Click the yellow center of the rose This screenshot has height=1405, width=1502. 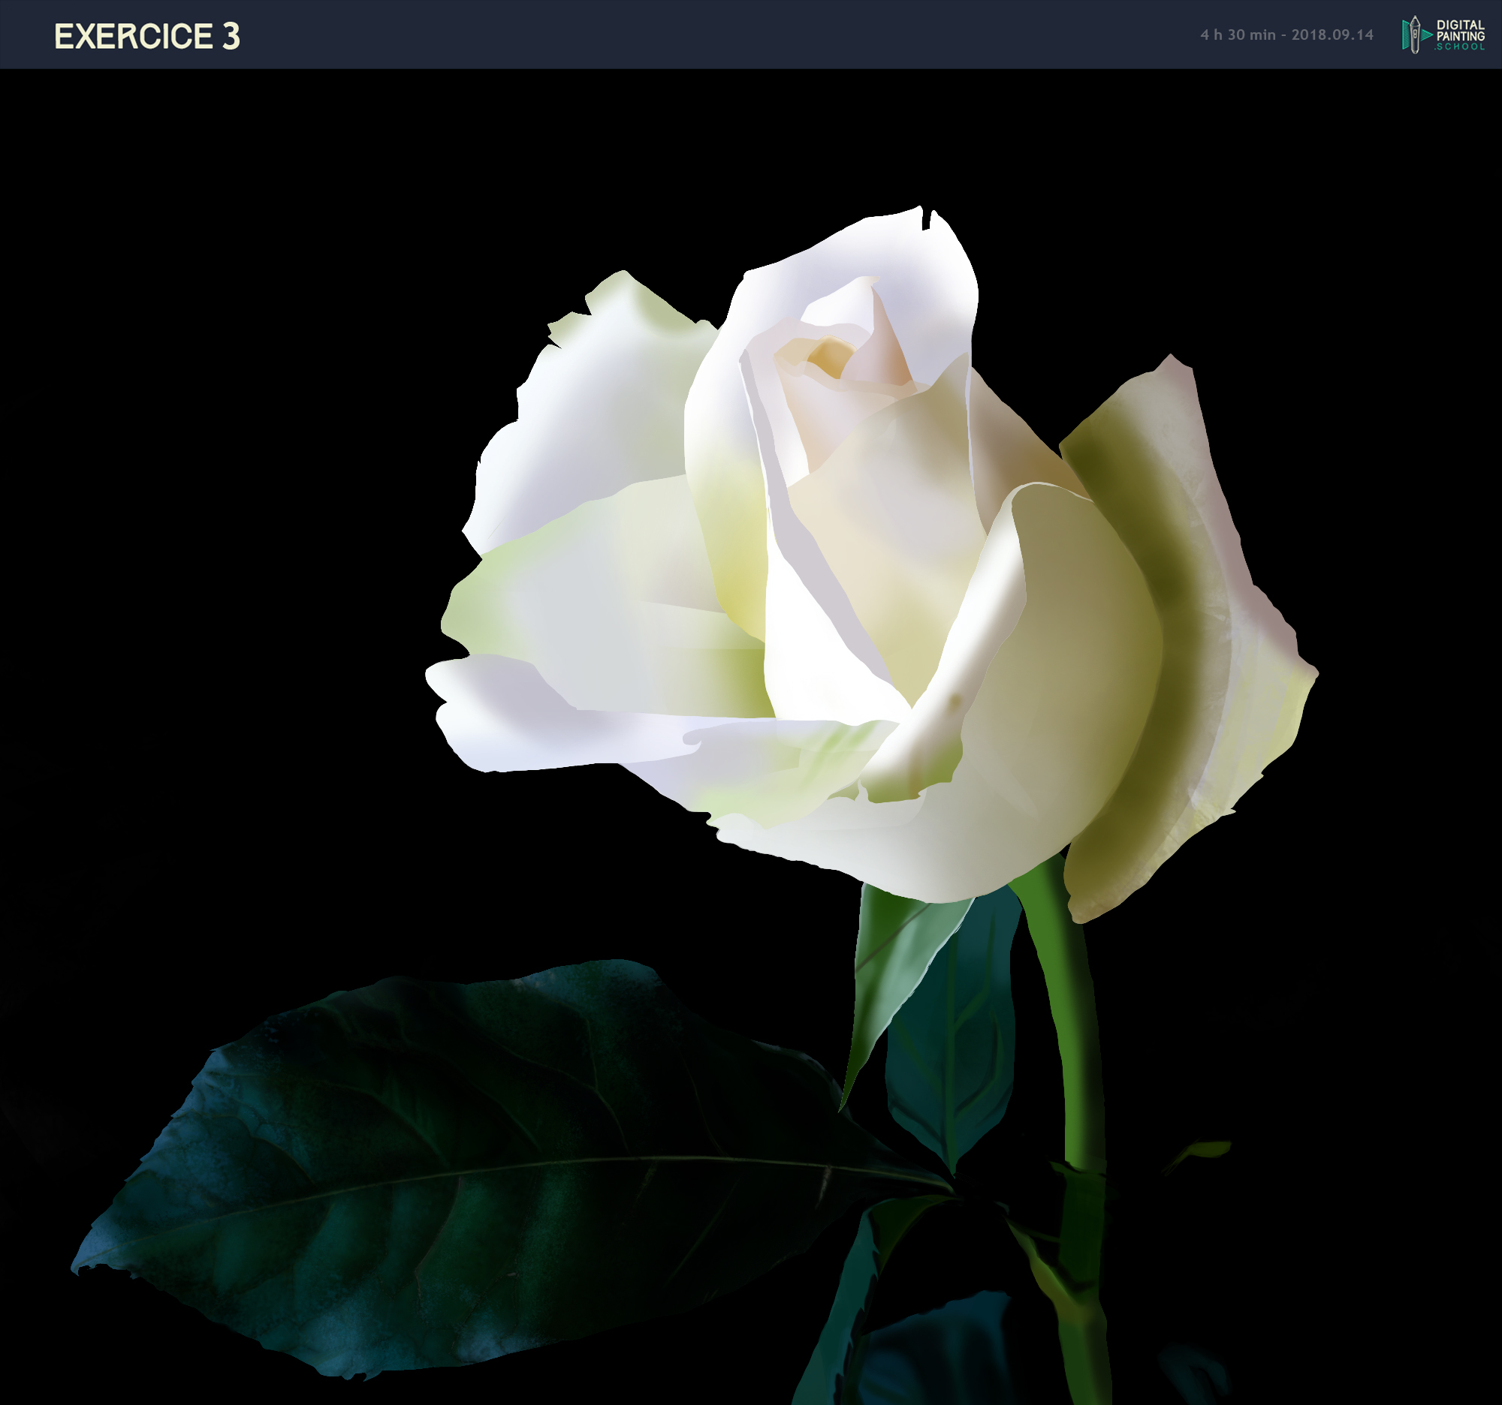point(830,355)
